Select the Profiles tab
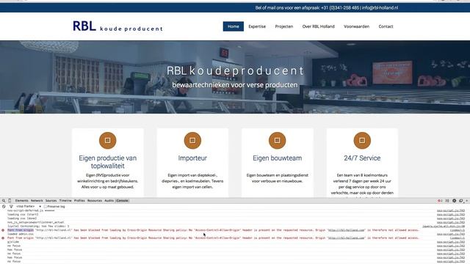Screen dimensions: 470x264 [x=79, y=201]
